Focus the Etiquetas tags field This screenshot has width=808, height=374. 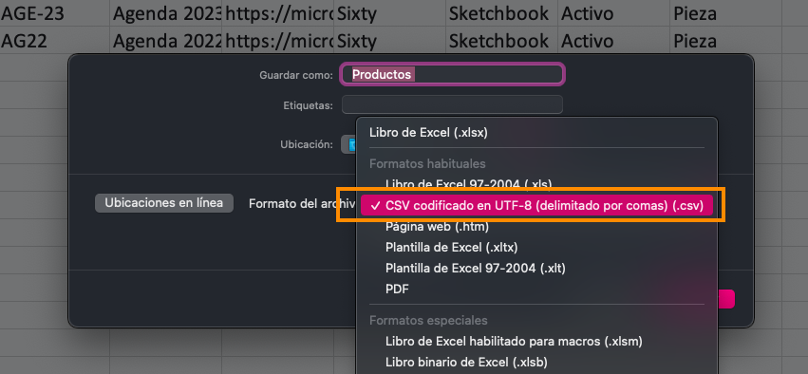(x=452, y=105)
